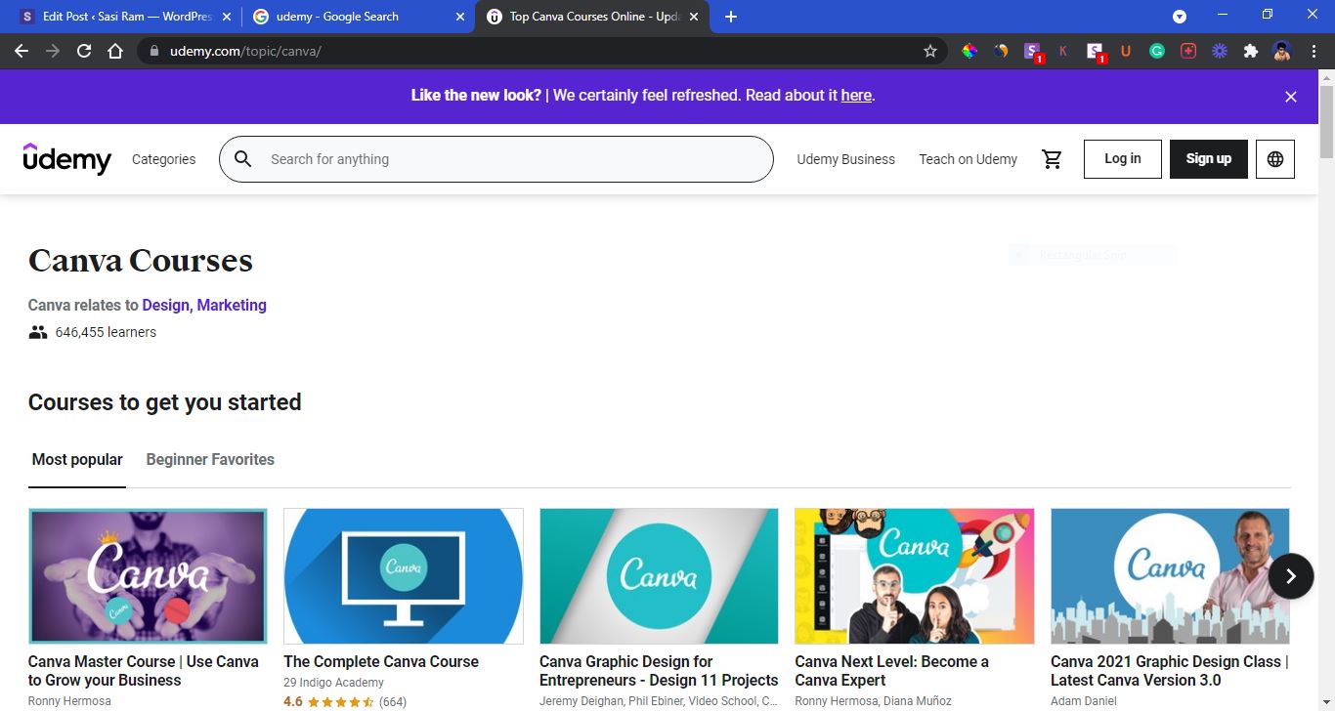Click Canva 2021 Graphic Design Class title
This screenshot has height=711, width=1335.
1169,671
